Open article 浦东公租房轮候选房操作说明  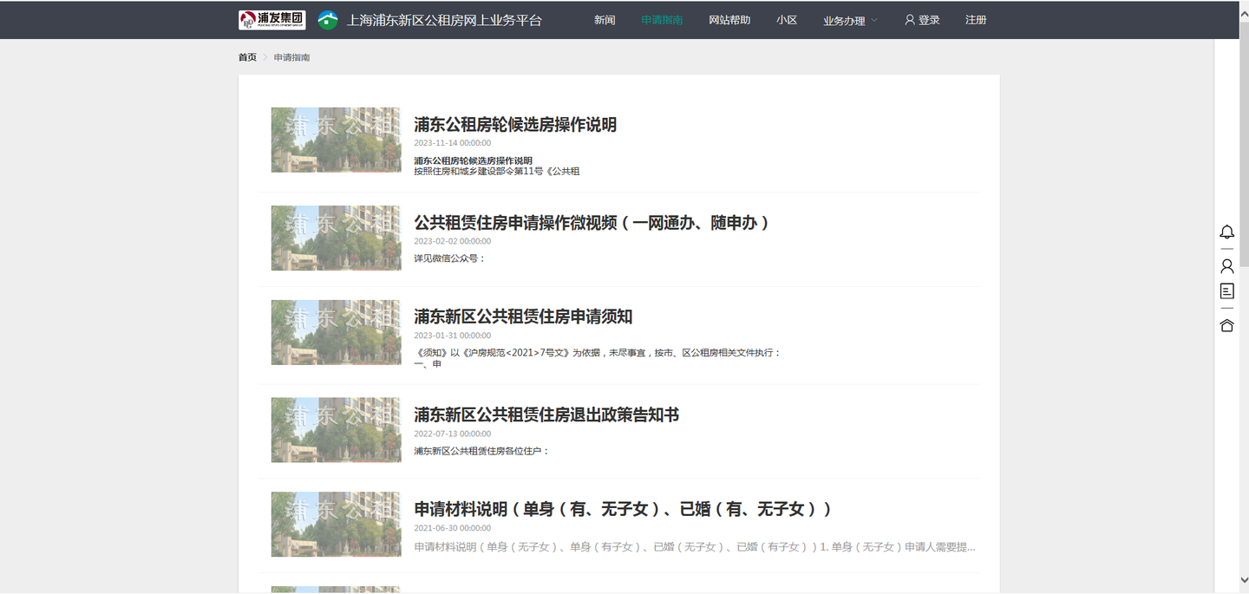[515, 125]
